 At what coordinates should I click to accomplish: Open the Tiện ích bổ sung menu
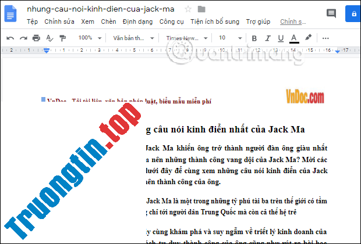point(215,21)
